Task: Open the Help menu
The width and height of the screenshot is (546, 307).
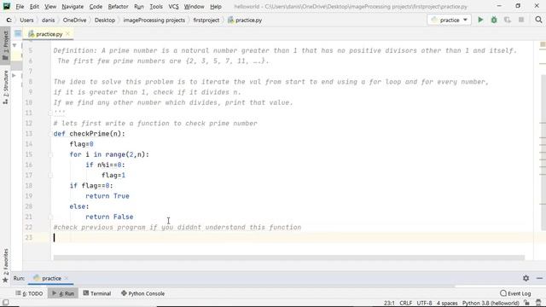Action: pyautogui.click(x=216, y=6)
